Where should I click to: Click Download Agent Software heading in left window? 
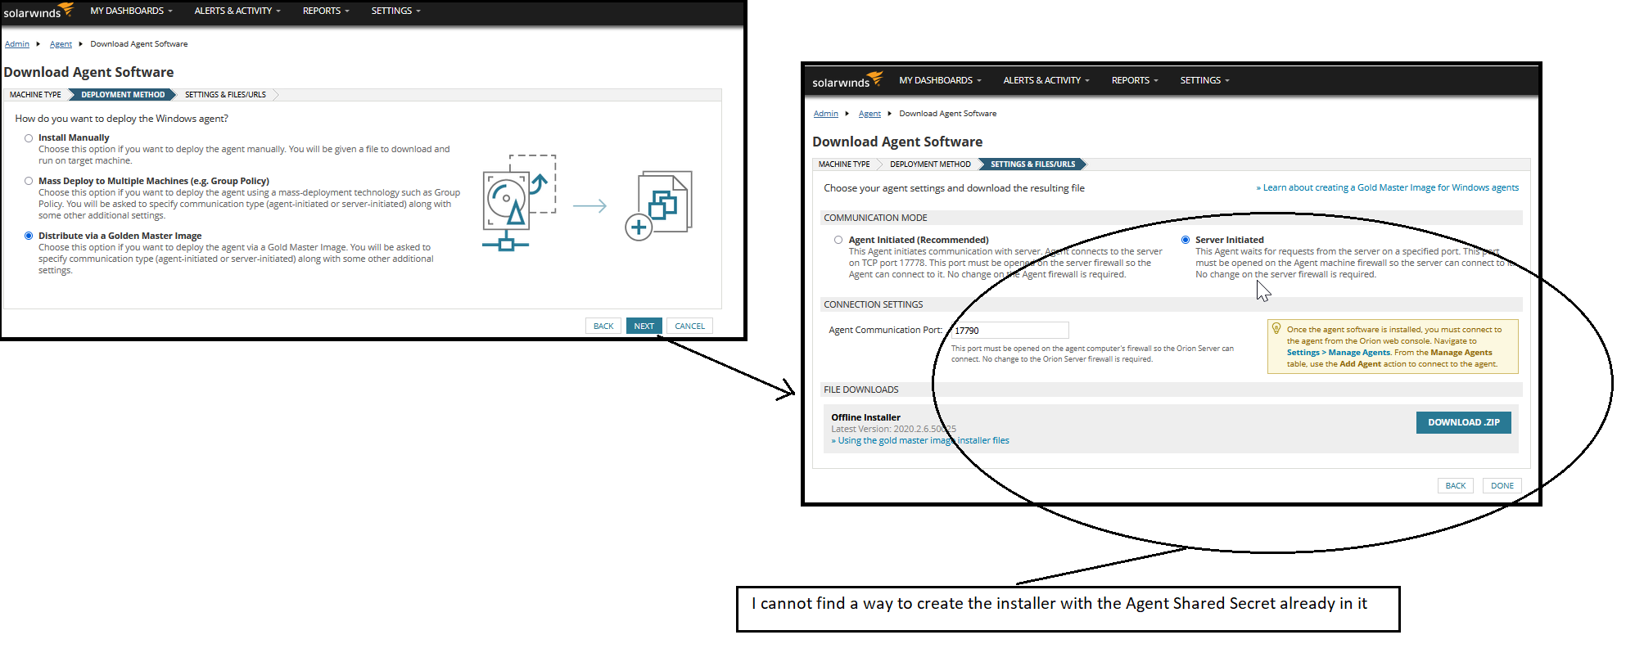click(88, 72)
